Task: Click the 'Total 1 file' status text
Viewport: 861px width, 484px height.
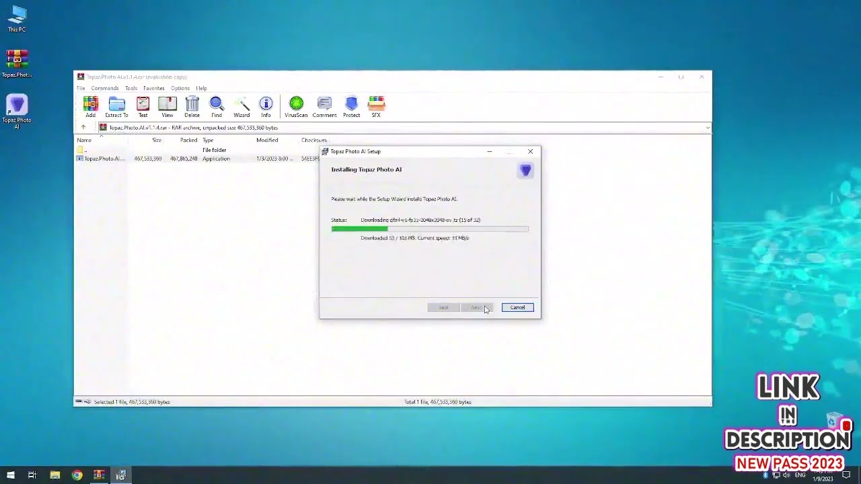Action: (x=438, y=402)
